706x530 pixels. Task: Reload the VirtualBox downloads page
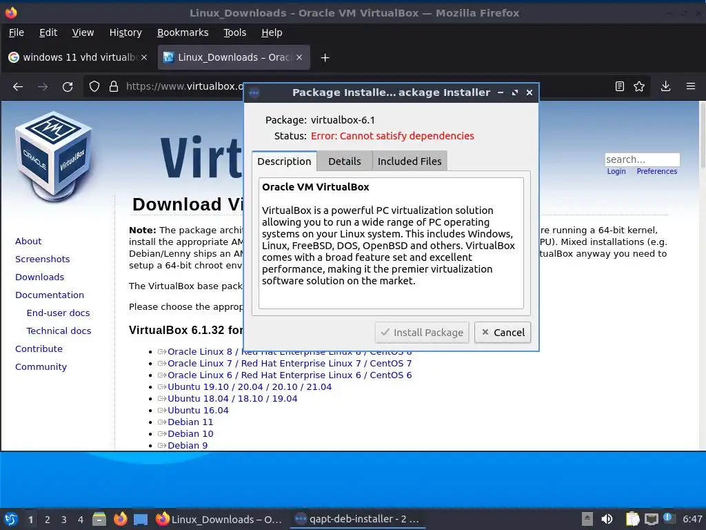pos(68,86)
